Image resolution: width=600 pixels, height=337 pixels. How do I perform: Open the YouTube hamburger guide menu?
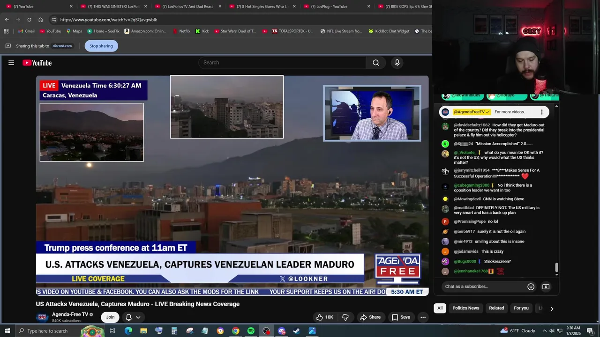pos(11,63)
